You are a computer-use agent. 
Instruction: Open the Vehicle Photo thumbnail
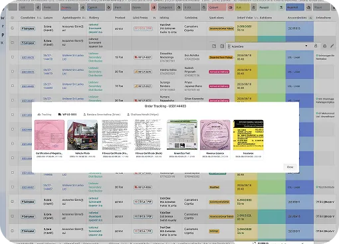[82, 135]
